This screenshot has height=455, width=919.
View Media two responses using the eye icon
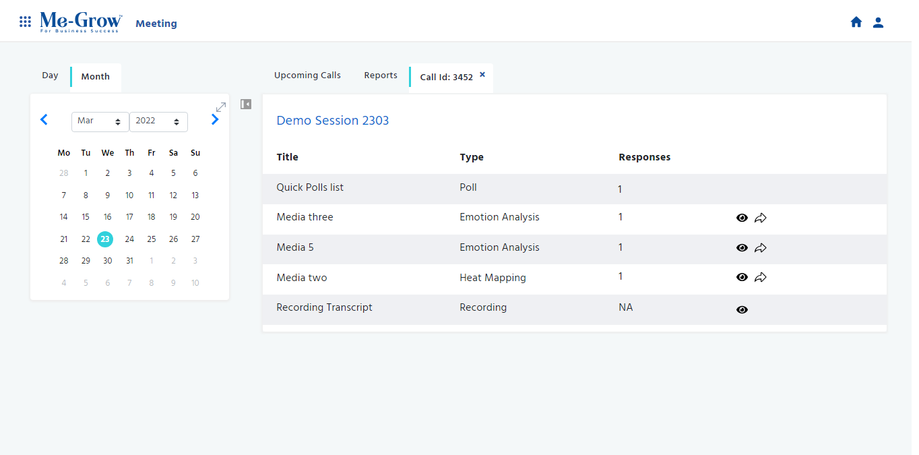742,277
